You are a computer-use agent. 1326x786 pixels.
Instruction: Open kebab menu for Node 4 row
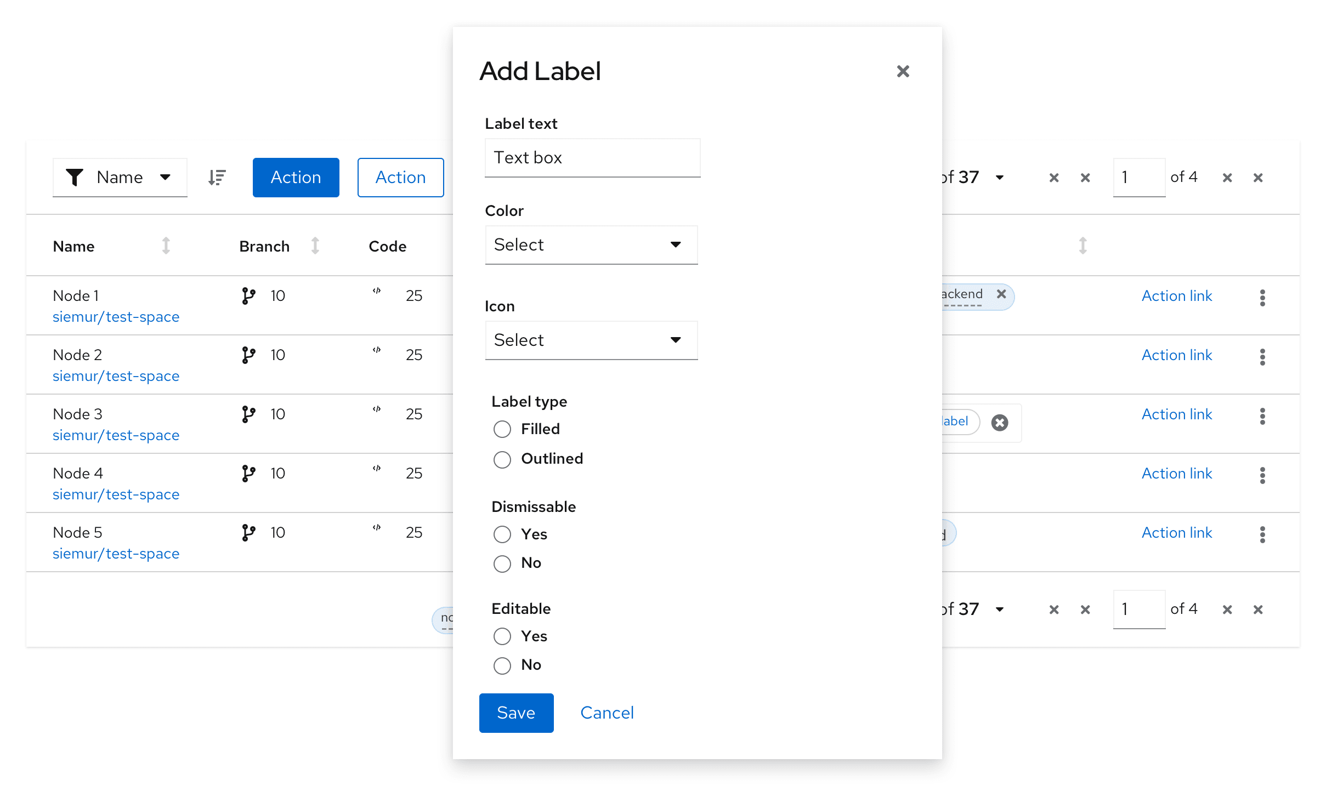pyautogui.click(x=1262, y=475)
